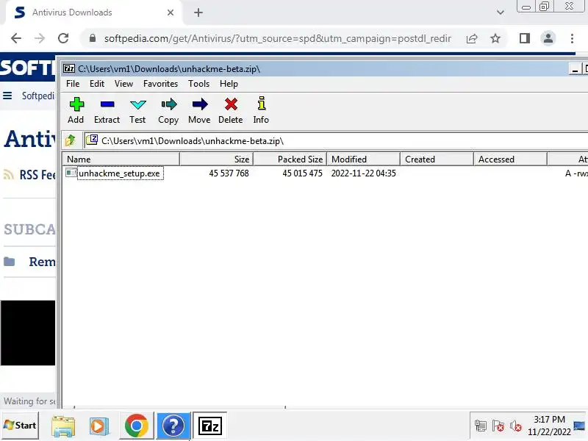Click the network icon in system tray
The image size is (588, 441).
tap(481, 426)
